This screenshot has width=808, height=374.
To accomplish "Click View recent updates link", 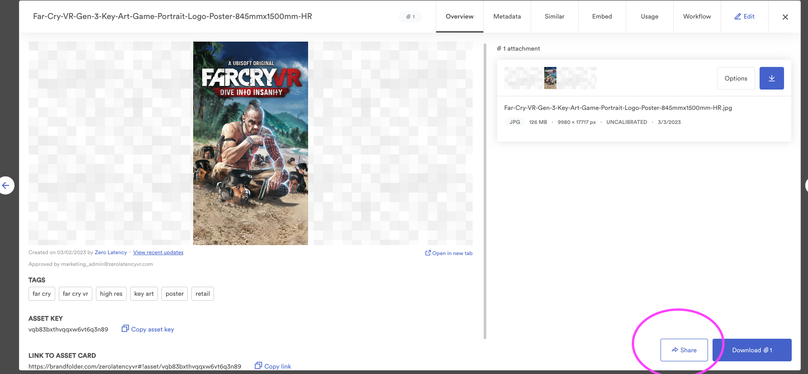I will click(x=158, y=252).
